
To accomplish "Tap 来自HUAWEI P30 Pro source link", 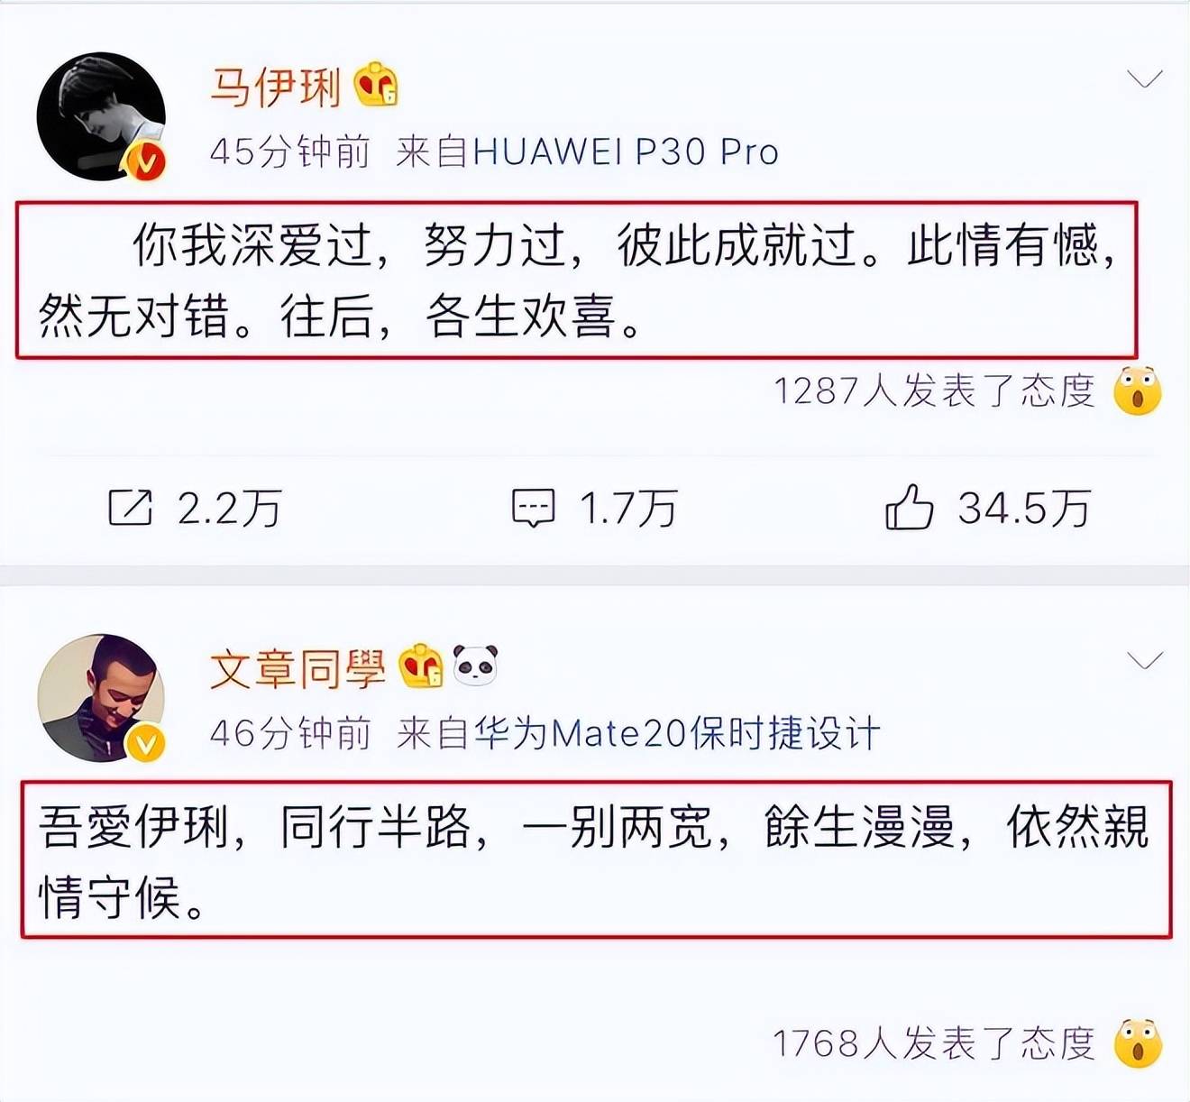I will [x=587, y=152].
